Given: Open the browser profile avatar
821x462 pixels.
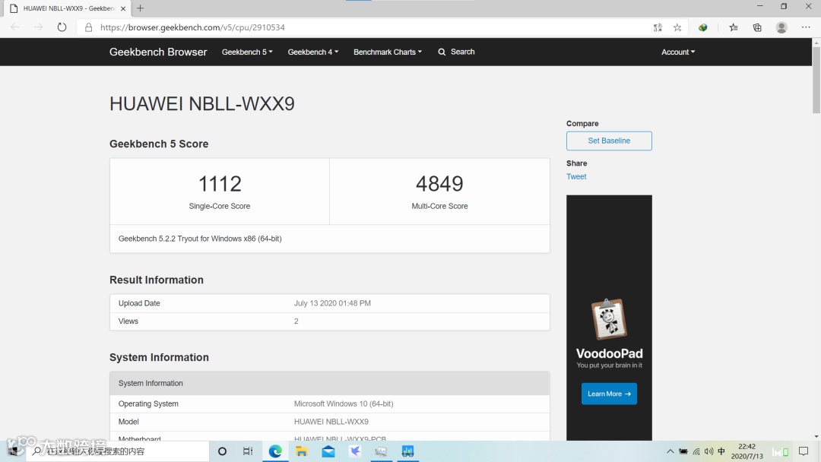Looking at the screenshot, I should (x=781, y=27).
